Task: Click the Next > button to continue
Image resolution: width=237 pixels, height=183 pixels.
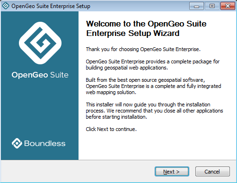Action: point(172,172)
